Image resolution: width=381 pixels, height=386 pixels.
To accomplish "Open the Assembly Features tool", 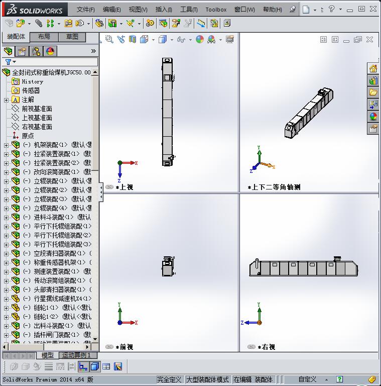I will (x=112, y=24).
